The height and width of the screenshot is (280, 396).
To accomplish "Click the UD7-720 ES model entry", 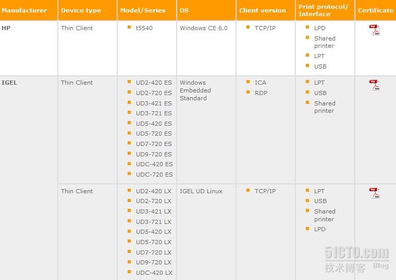I will [x=154, y=144].
